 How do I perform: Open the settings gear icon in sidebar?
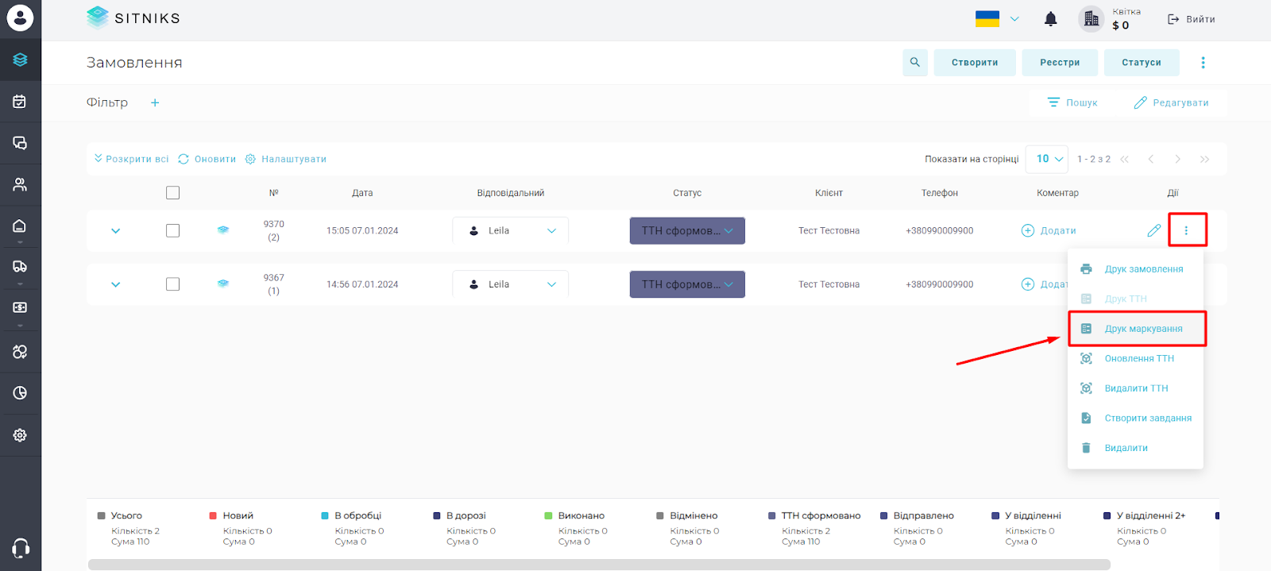click(20, 435)
